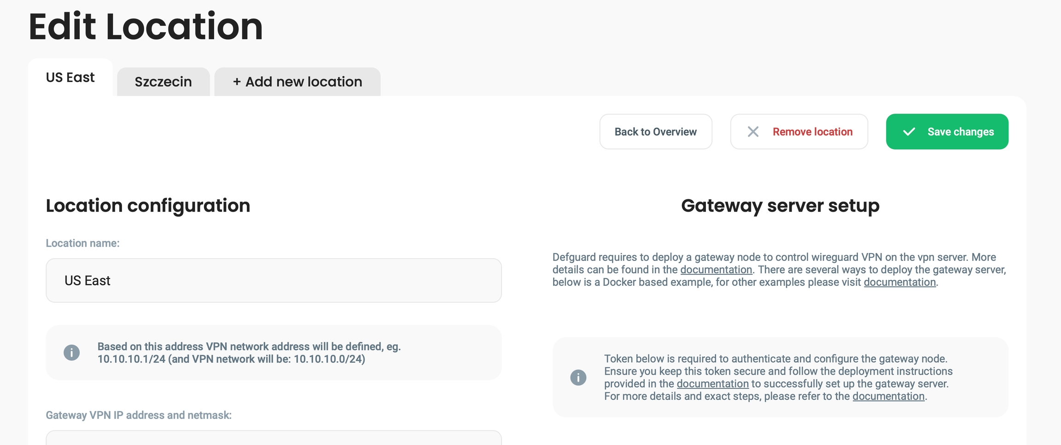Image resolution: width=1061 pixels, height=445 pixels.
Task: Click the Location configuration heading
Action: point(148,206)
